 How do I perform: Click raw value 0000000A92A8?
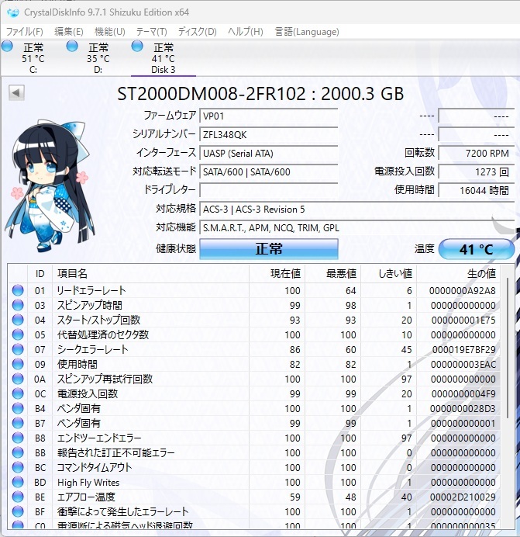(462, 291)
